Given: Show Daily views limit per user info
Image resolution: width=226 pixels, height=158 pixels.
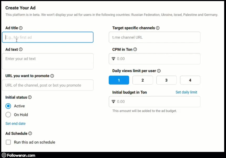Looking at the screenshot, I should coord(159,71).
